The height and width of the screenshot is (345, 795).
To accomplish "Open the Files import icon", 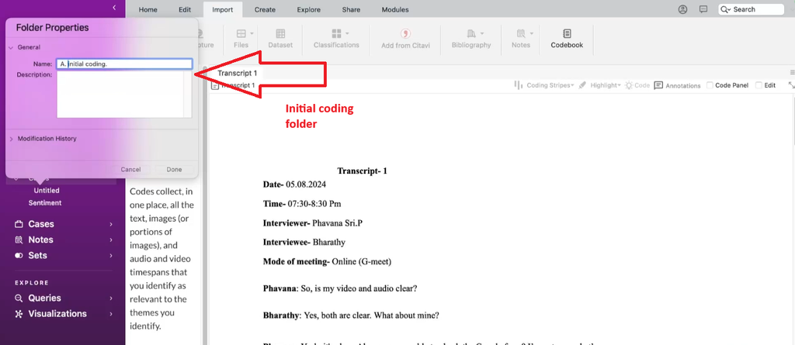I will click(241, 33).
